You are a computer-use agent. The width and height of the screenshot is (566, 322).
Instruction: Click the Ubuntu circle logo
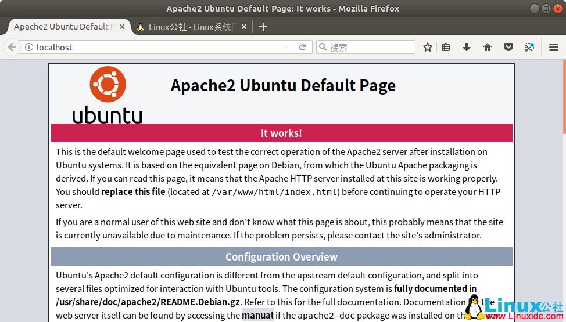coord(108,84)
